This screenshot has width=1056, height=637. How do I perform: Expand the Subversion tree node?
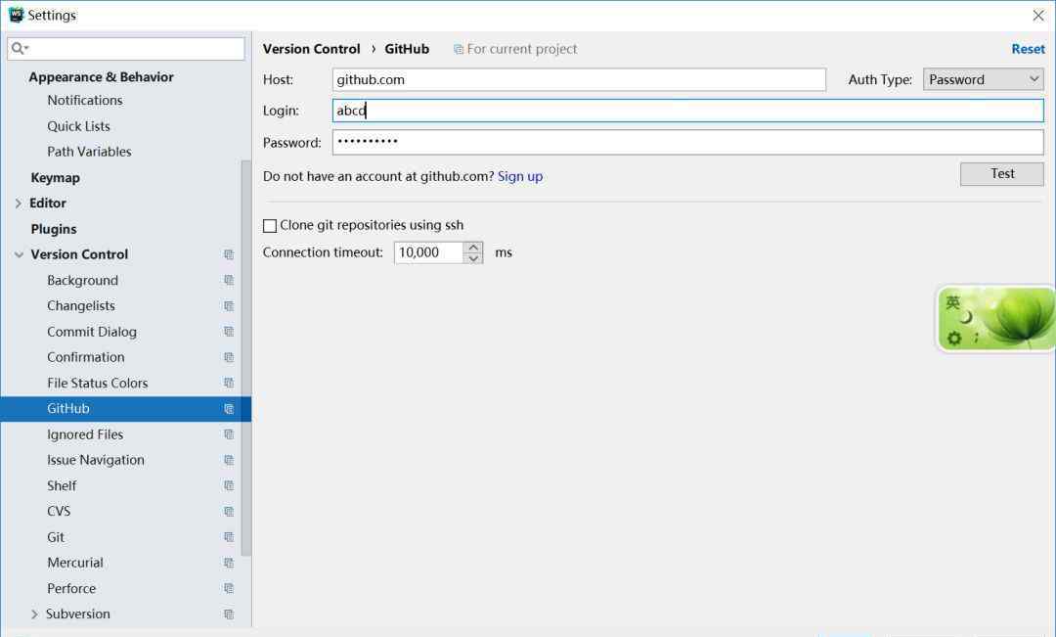pyautogui.click(x=34, y=614)
